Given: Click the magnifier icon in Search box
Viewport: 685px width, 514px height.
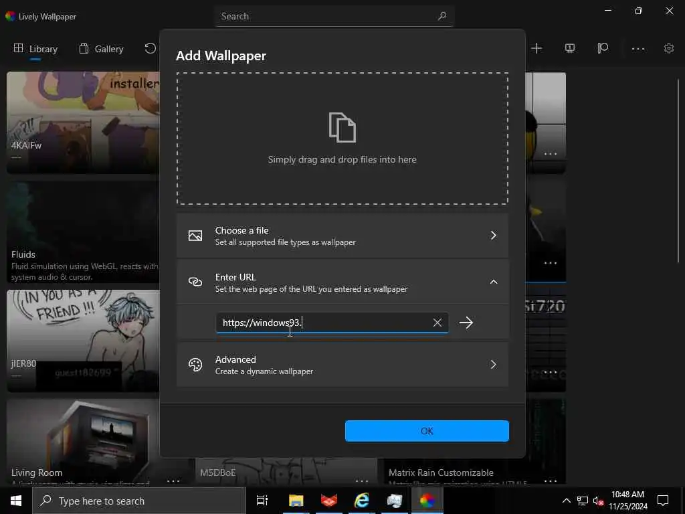Looking at the screenshot, I should tap(442, 16).
